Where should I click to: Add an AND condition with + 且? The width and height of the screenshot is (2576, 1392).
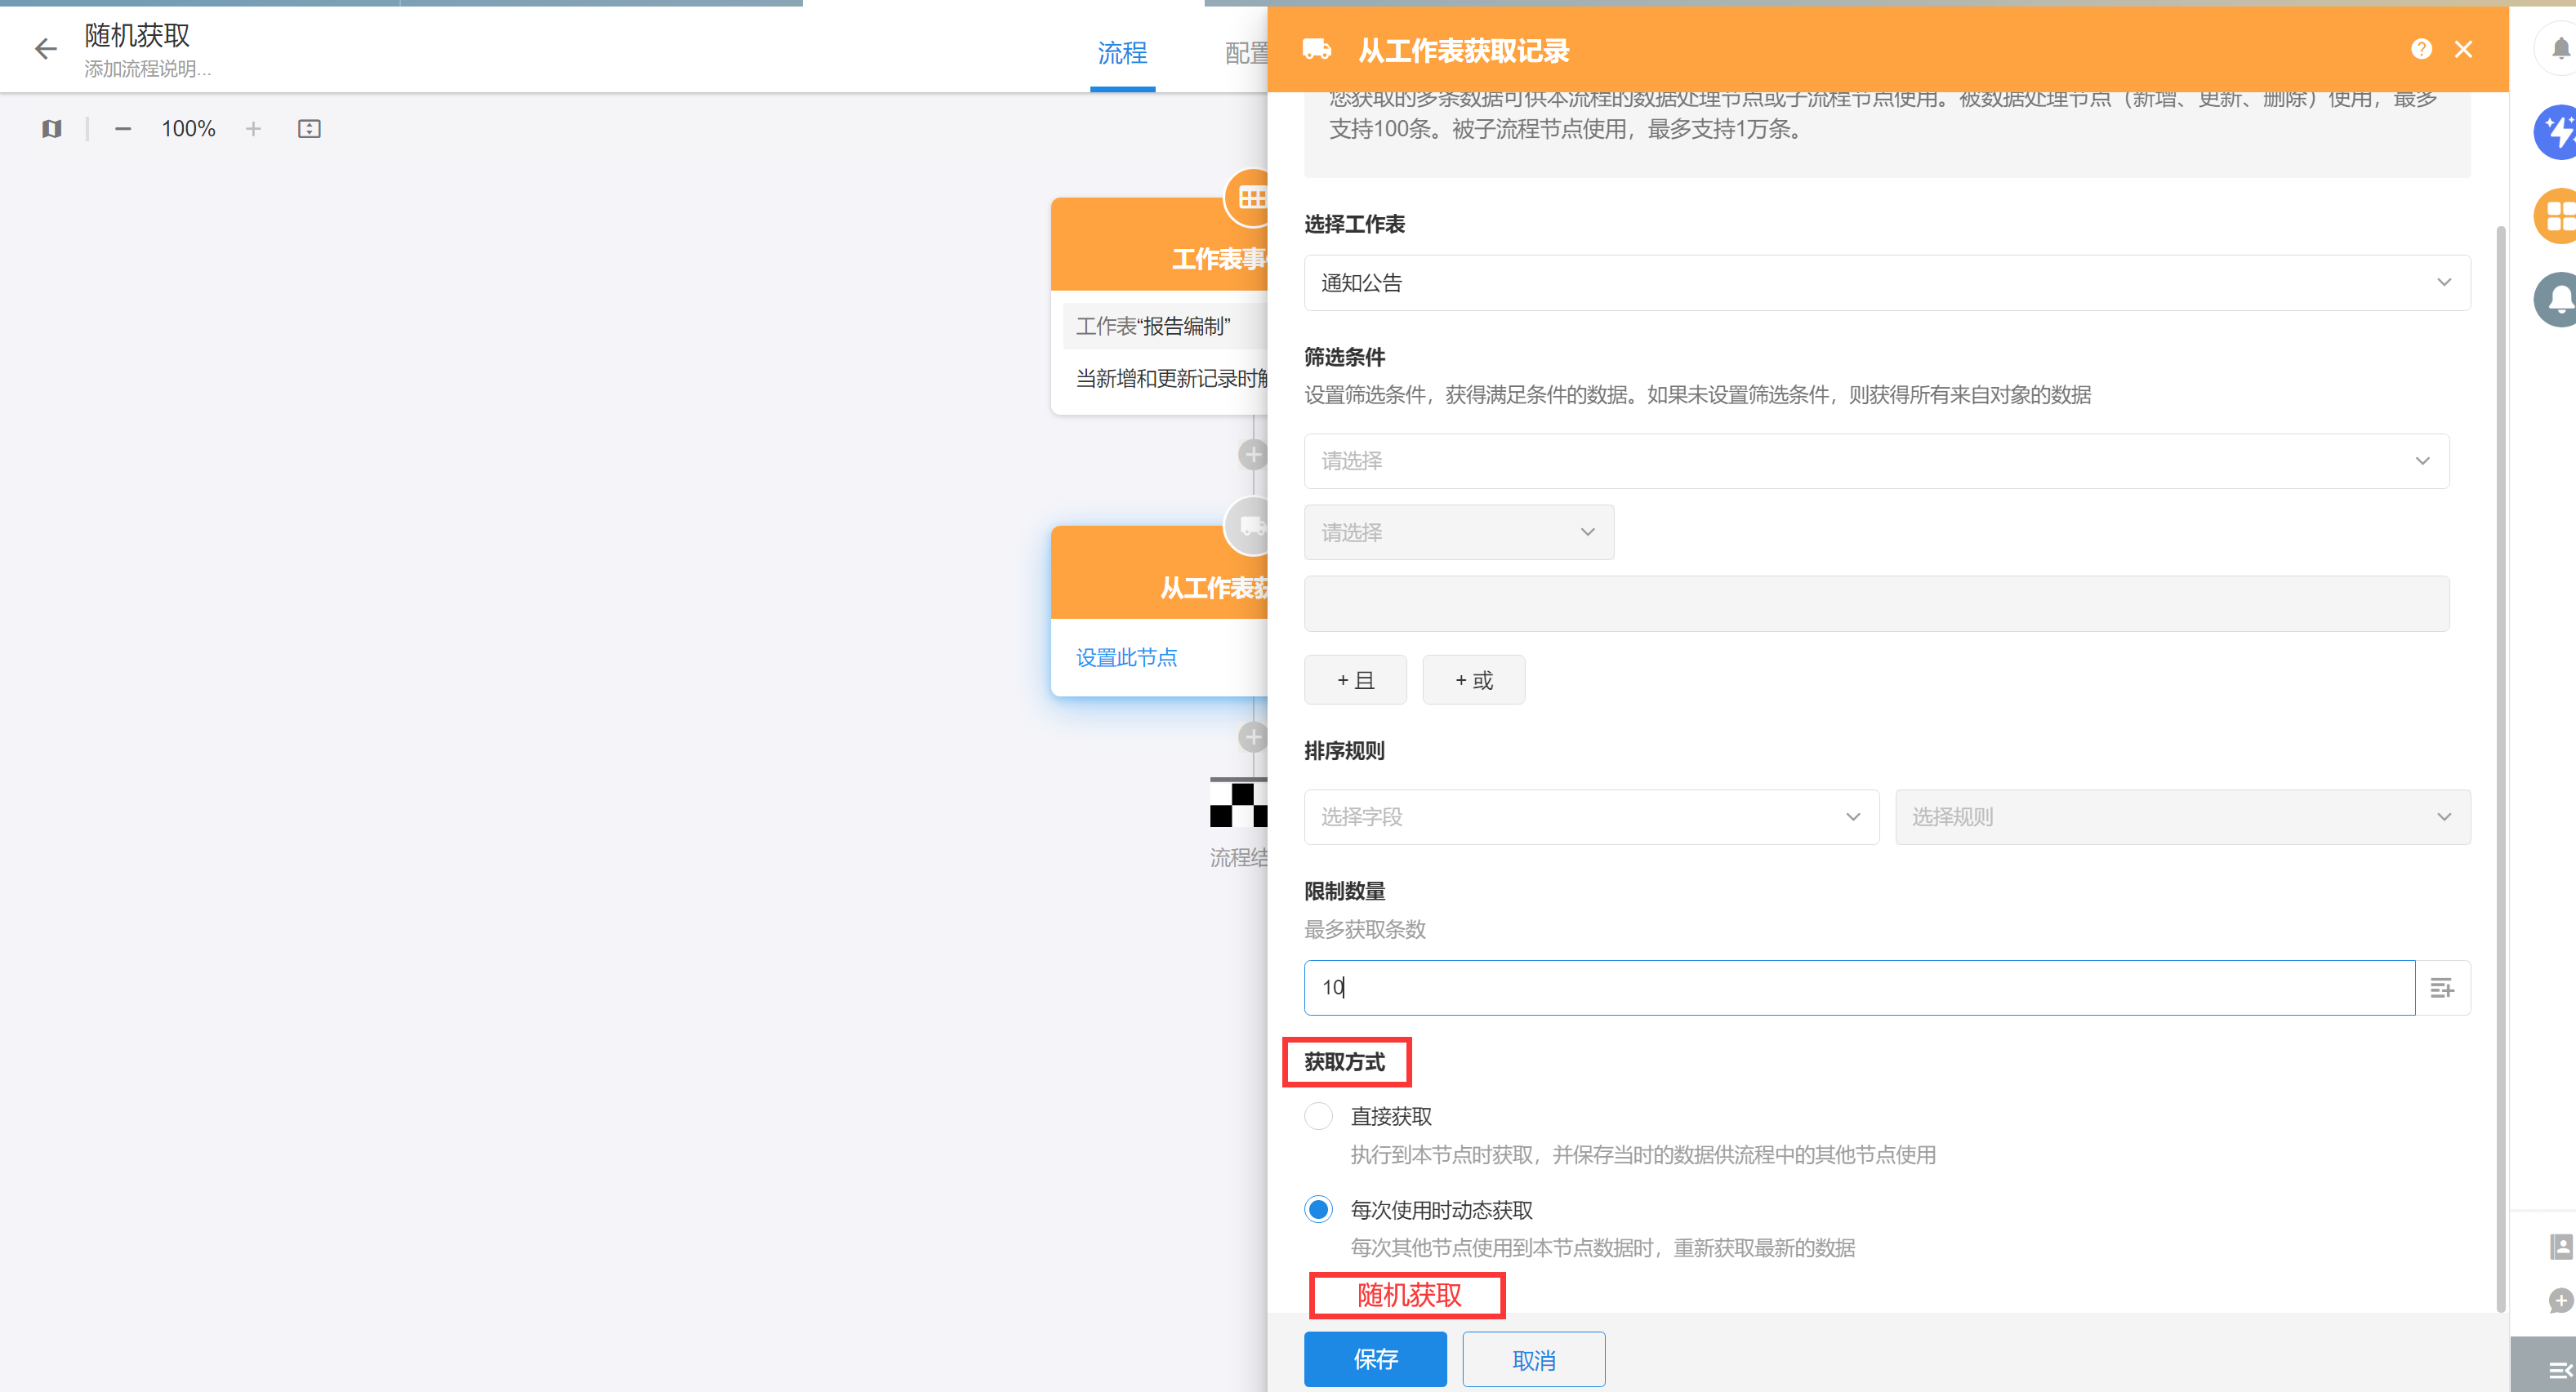[1354, 681]
